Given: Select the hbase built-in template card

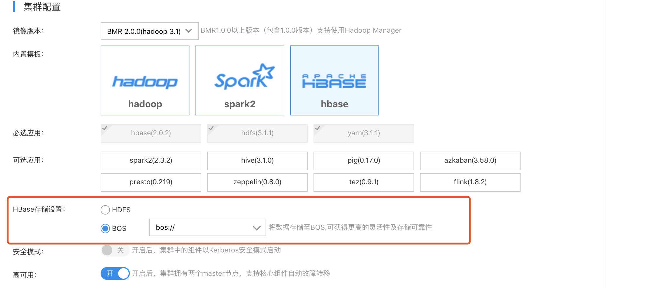Looking at the screenshot, I should [335, 80].
